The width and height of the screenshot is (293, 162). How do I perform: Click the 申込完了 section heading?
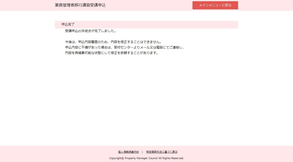68,25
